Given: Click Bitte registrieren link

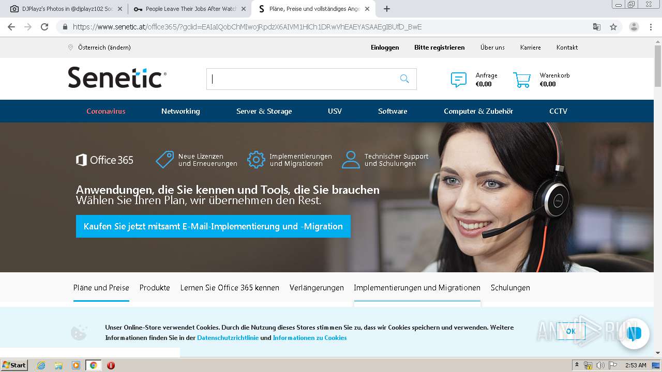Looking at the screenshot, I should click(x=440, y=47).
